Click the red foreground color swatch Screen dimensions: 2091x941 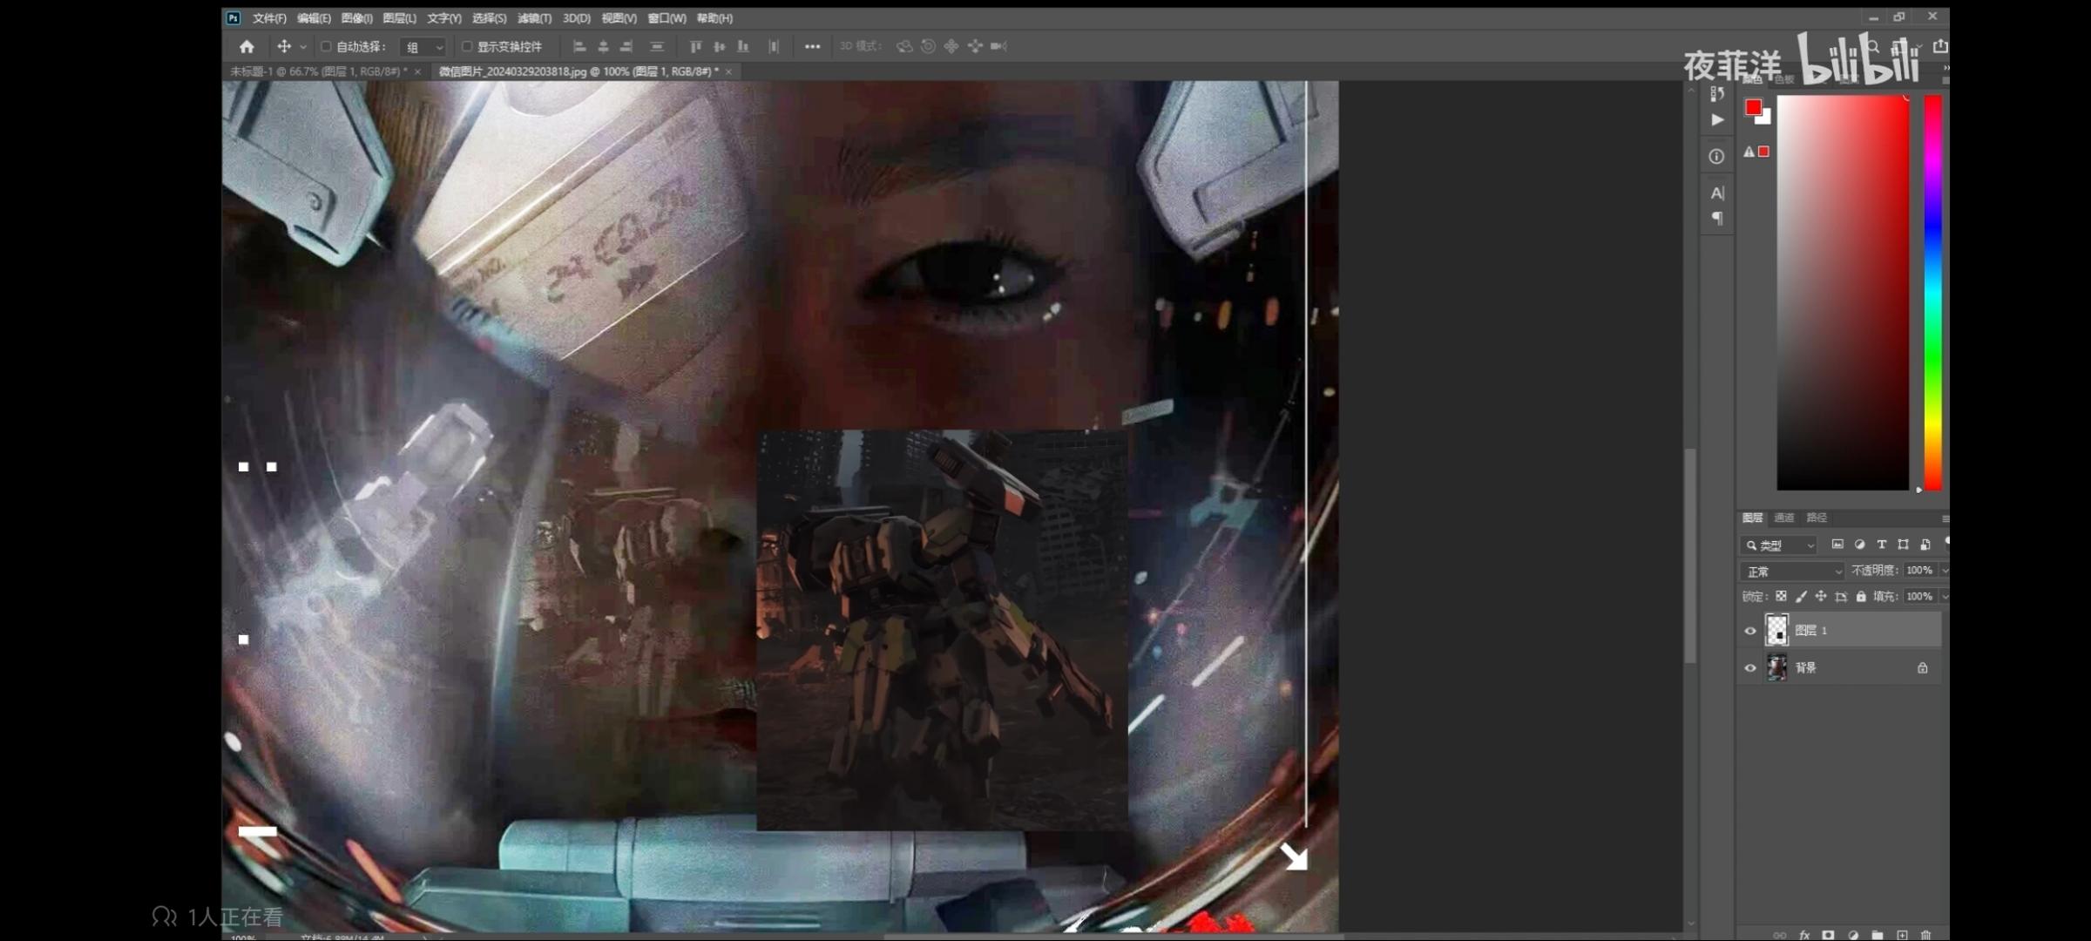(x=1753, y=107)
